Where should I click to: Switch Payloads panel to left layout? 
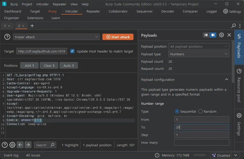(x=206, y=35)
